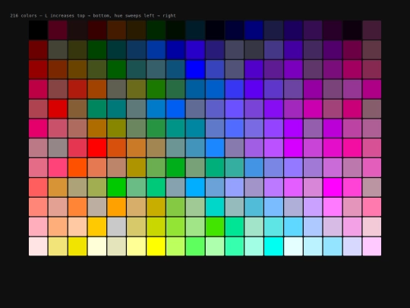Image resolution: width=410 pixels, height=308 pixels.
Task: Select the bright red swatch left of the orange-red one
Action: (97, 148)
